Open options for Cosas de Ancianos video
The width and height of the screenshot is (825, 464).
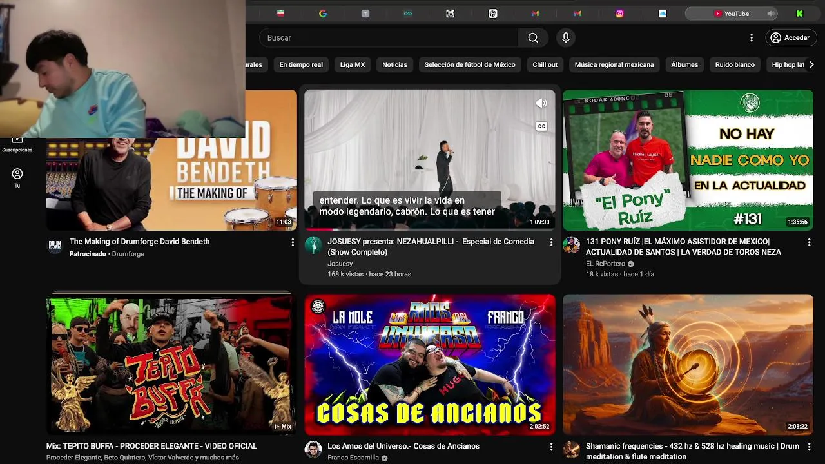pos(551,447)
